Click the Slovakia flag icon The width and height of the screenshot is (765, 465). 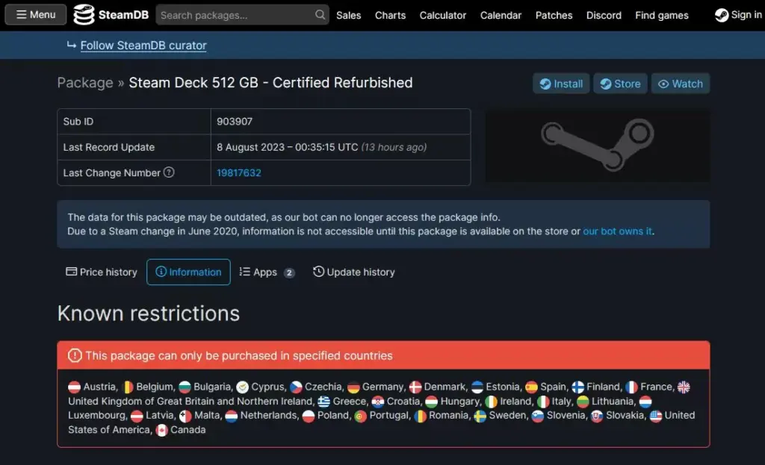[x=597, y=416]
